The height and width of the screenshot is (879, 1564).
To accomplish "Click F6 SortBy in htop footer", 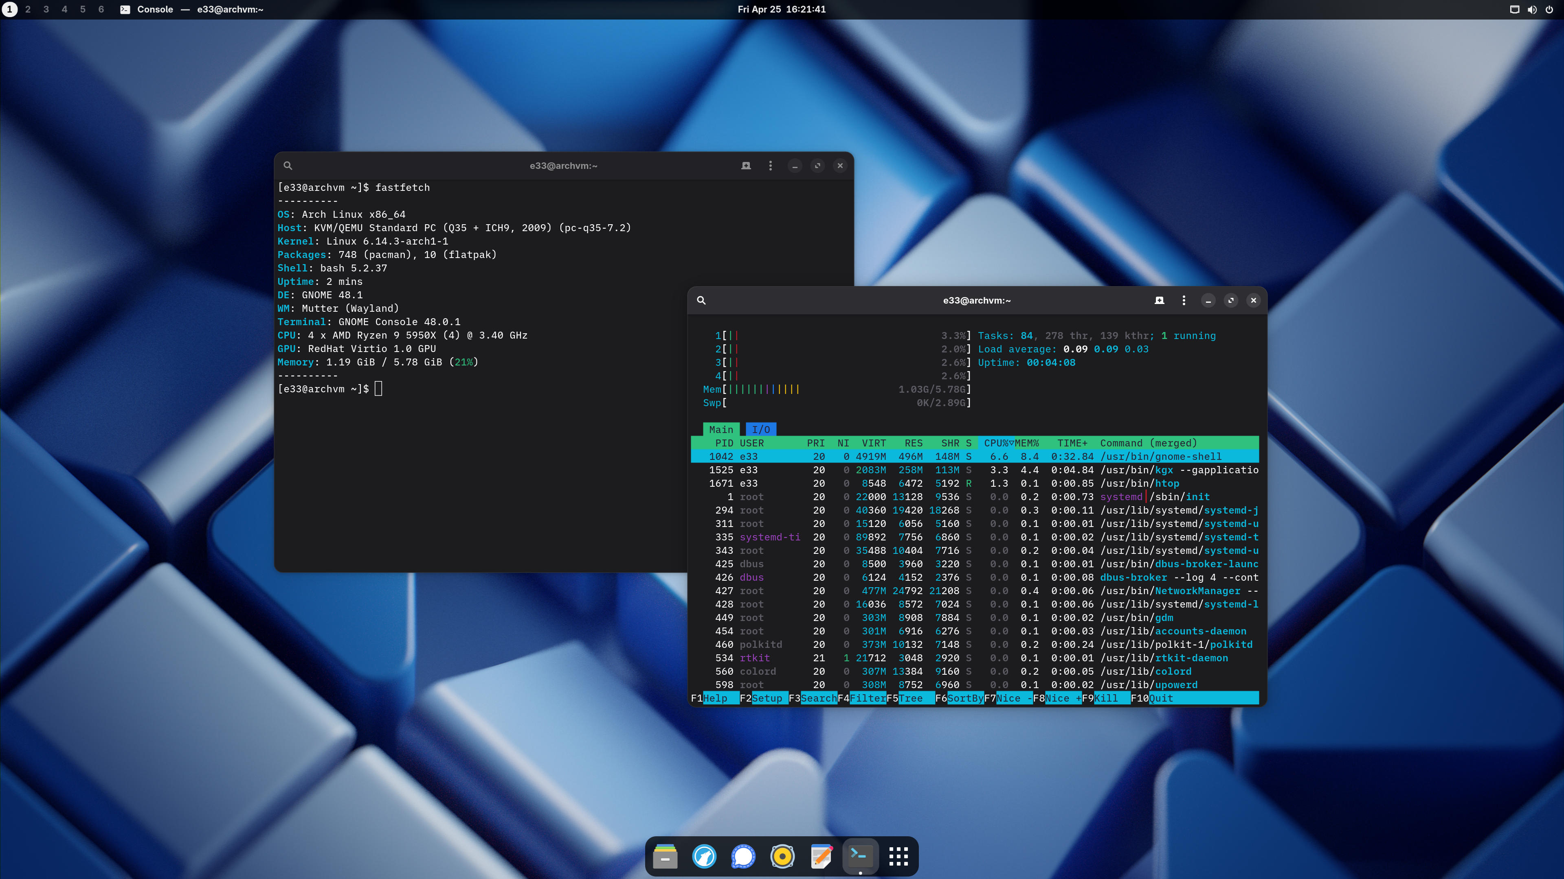I will [x=959, y=698].
